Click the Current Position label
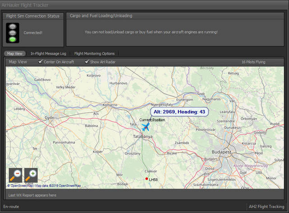Viewport: 289px width, 213px height. [152, 120]
